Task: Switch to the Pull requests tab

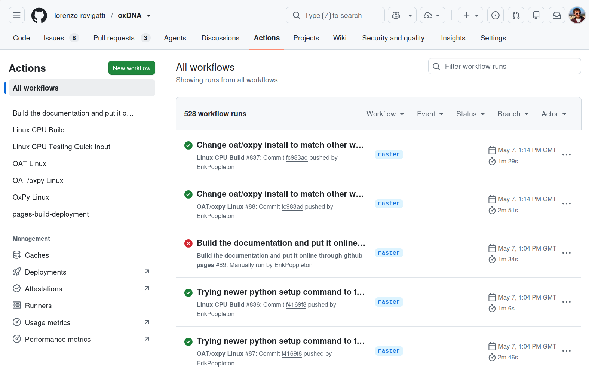Action: coord(122,38)
